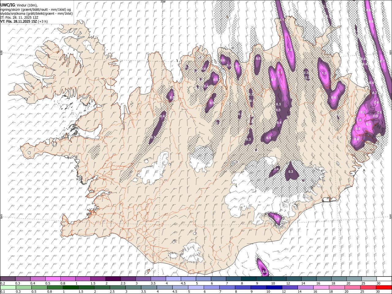Select the white top legend swatch after 30
This screenshot has height=294, width=392.
384,279
